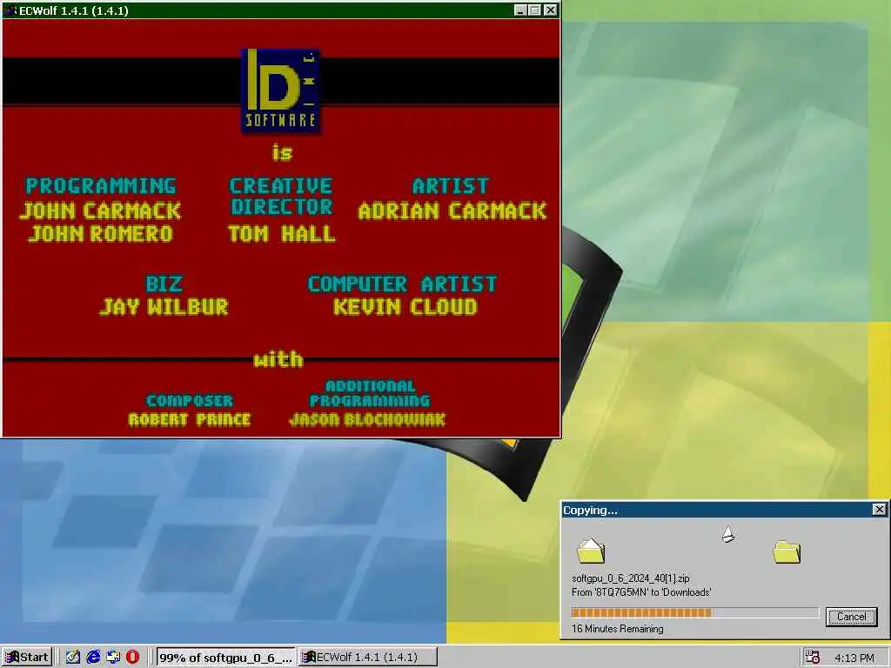891x668 pixels.
Task: Click the From '8TQ7G5MN' to 'Downloads' text
Action: point(641,591)
